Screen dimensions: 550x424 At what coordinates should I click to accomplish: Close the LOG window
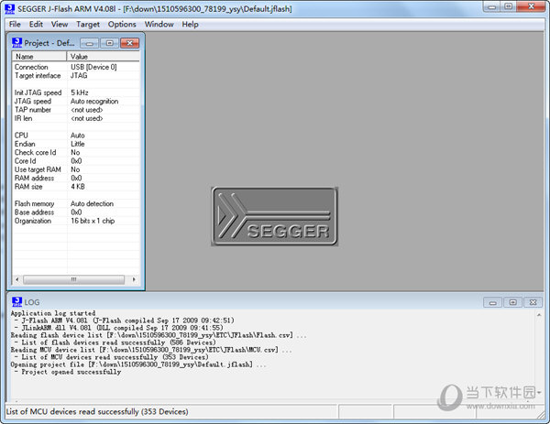coord(533,302)
